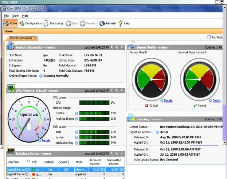
Task: Click the System memory usage bar
Action: (94, 113)
